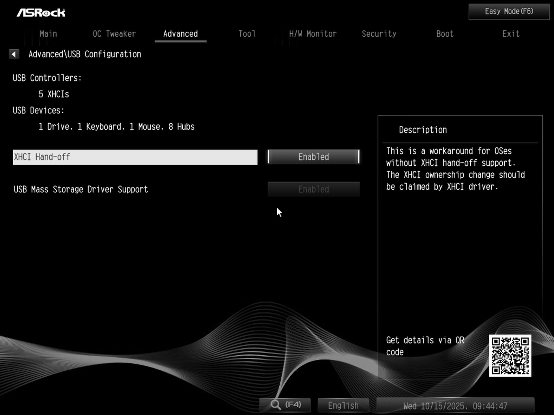Image resolution: width=554 pixels, height=415 pixels.
Task: Switch to the Main tab
Action: (48, 34)
